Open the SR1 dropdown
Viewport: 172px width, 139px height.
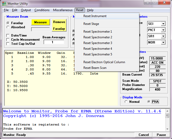click(x=163, y=36)
